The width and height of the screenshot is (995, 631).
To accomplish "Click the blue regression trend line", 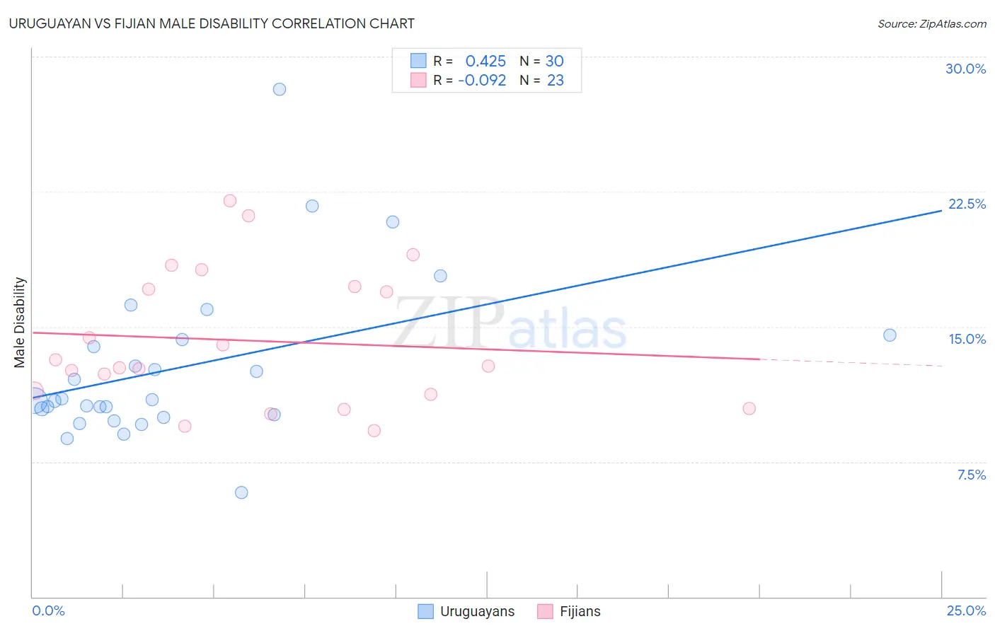I will [487, 304].
